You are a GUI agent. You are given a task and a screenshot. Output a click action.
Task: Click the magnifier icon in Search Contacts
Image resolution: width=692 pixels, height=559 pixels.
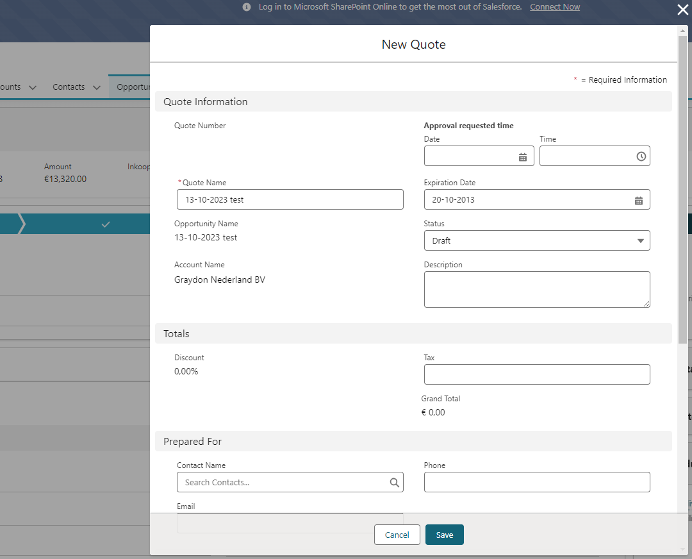pyautogui.click(x=394, y=482)
